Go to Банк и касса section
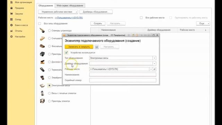The width and height of the screenshot is (222, 125). pyautogui.click(x=21, y=25)
